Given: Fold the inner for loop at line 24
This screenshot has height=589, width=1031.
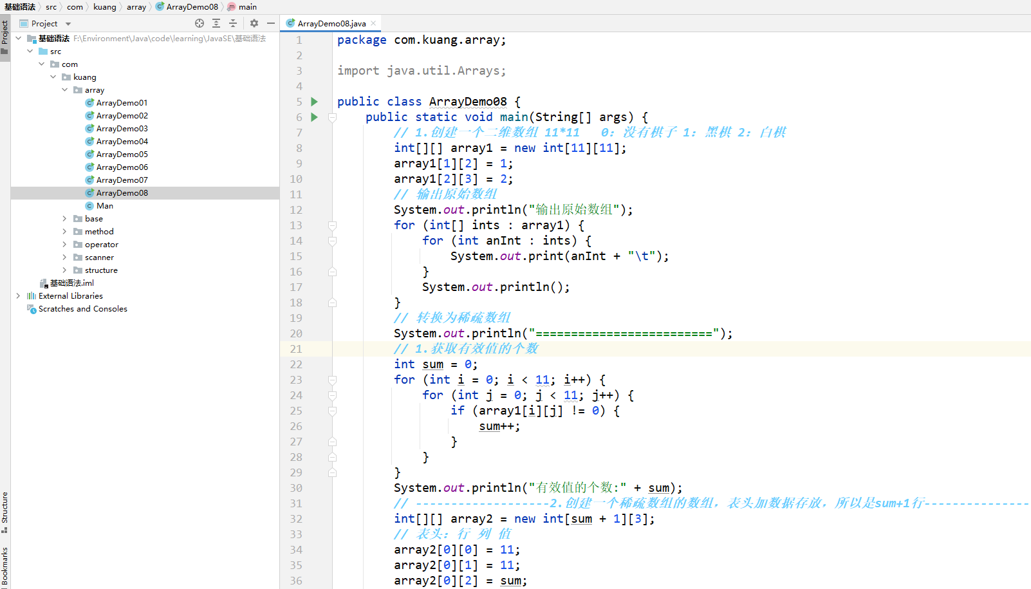Looking at the screenshot, I should click(332, 395).
